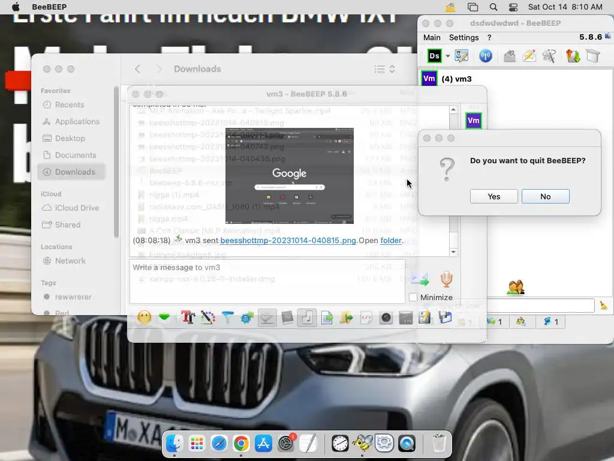Click the chat scrollbar up arrow
Screen dimensions: 614x461
[453, 110]
